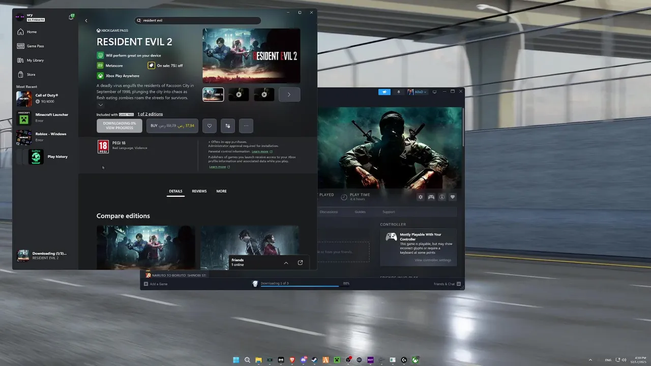The image size is (651, 366).
Task: Enter Steam Big Picture mode icon
Action: 434,92
